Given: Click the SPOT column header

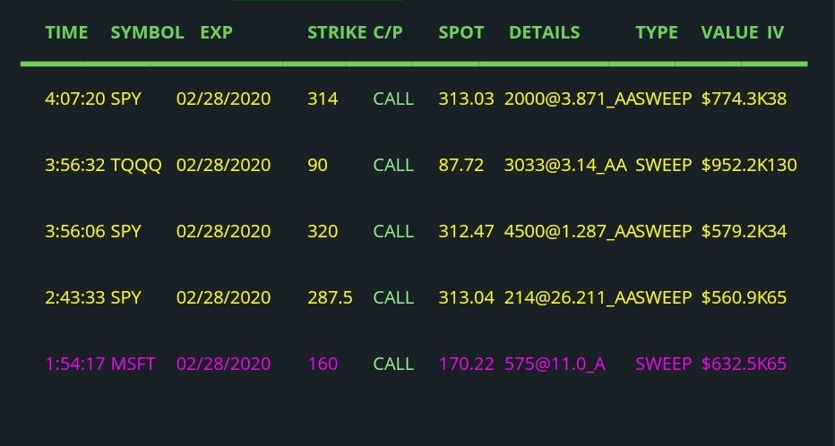Looking at the screenshot, I should (461, 32).
